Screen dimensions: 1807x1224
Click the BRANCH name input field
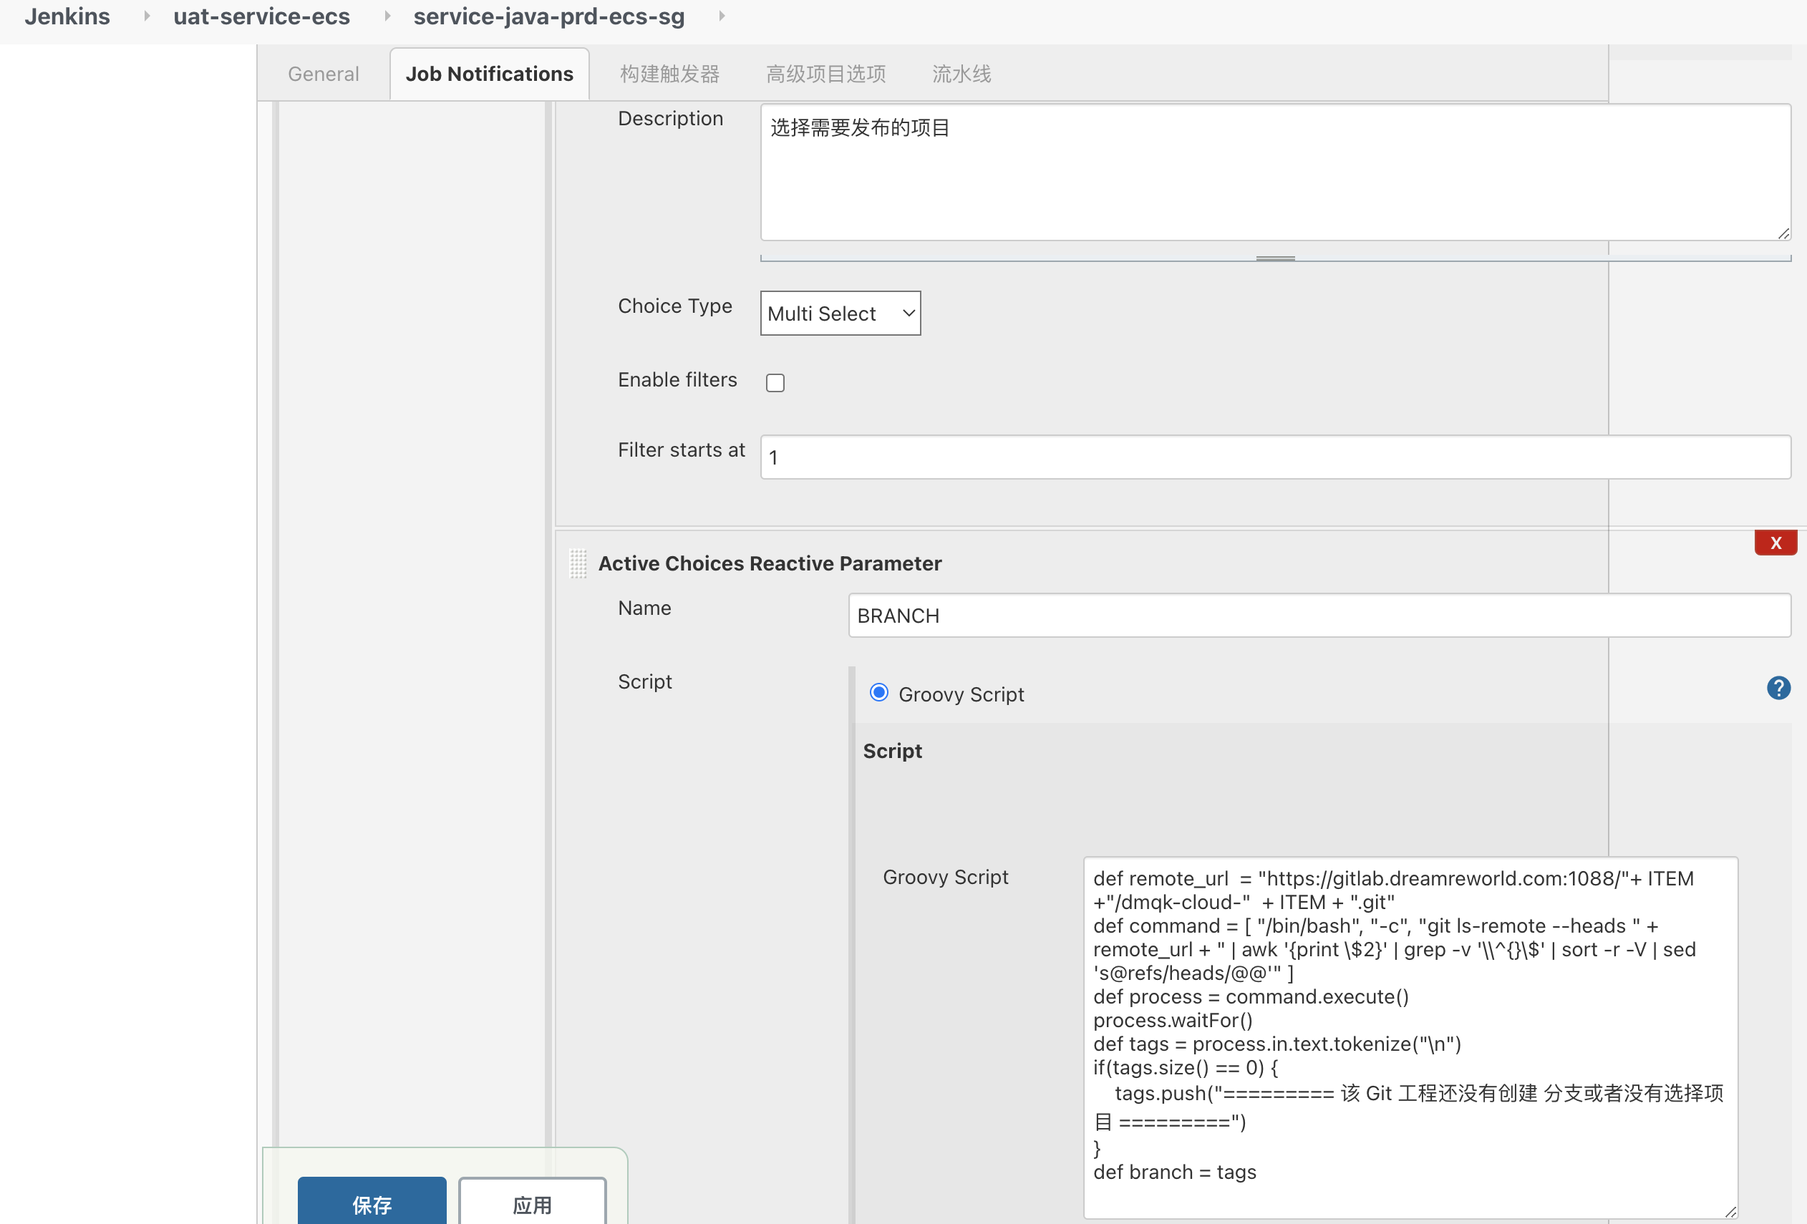1319,616
